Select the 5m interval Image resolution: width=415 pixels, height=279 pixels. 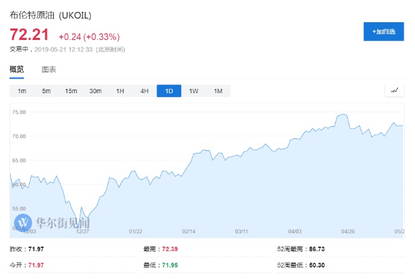[46, 91]
